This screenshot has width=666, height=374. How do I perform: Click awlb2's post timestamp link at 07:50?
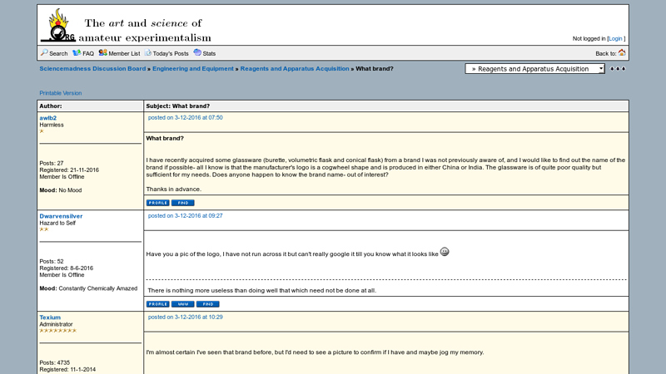pyautogui.click(x=186, y=118)
